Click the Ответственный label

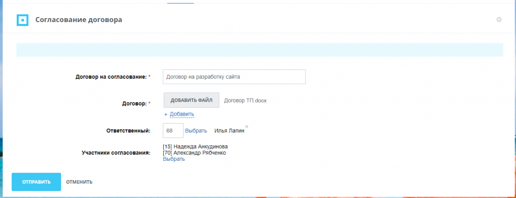coord(128,131)
